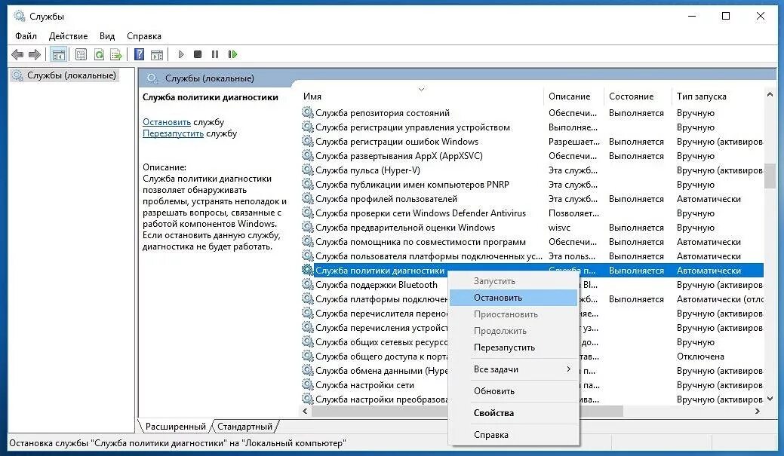This screenshot has width=784, height=456.
Task: Select Служба публикации имен компьютеров PNRP
Action: 532,185
